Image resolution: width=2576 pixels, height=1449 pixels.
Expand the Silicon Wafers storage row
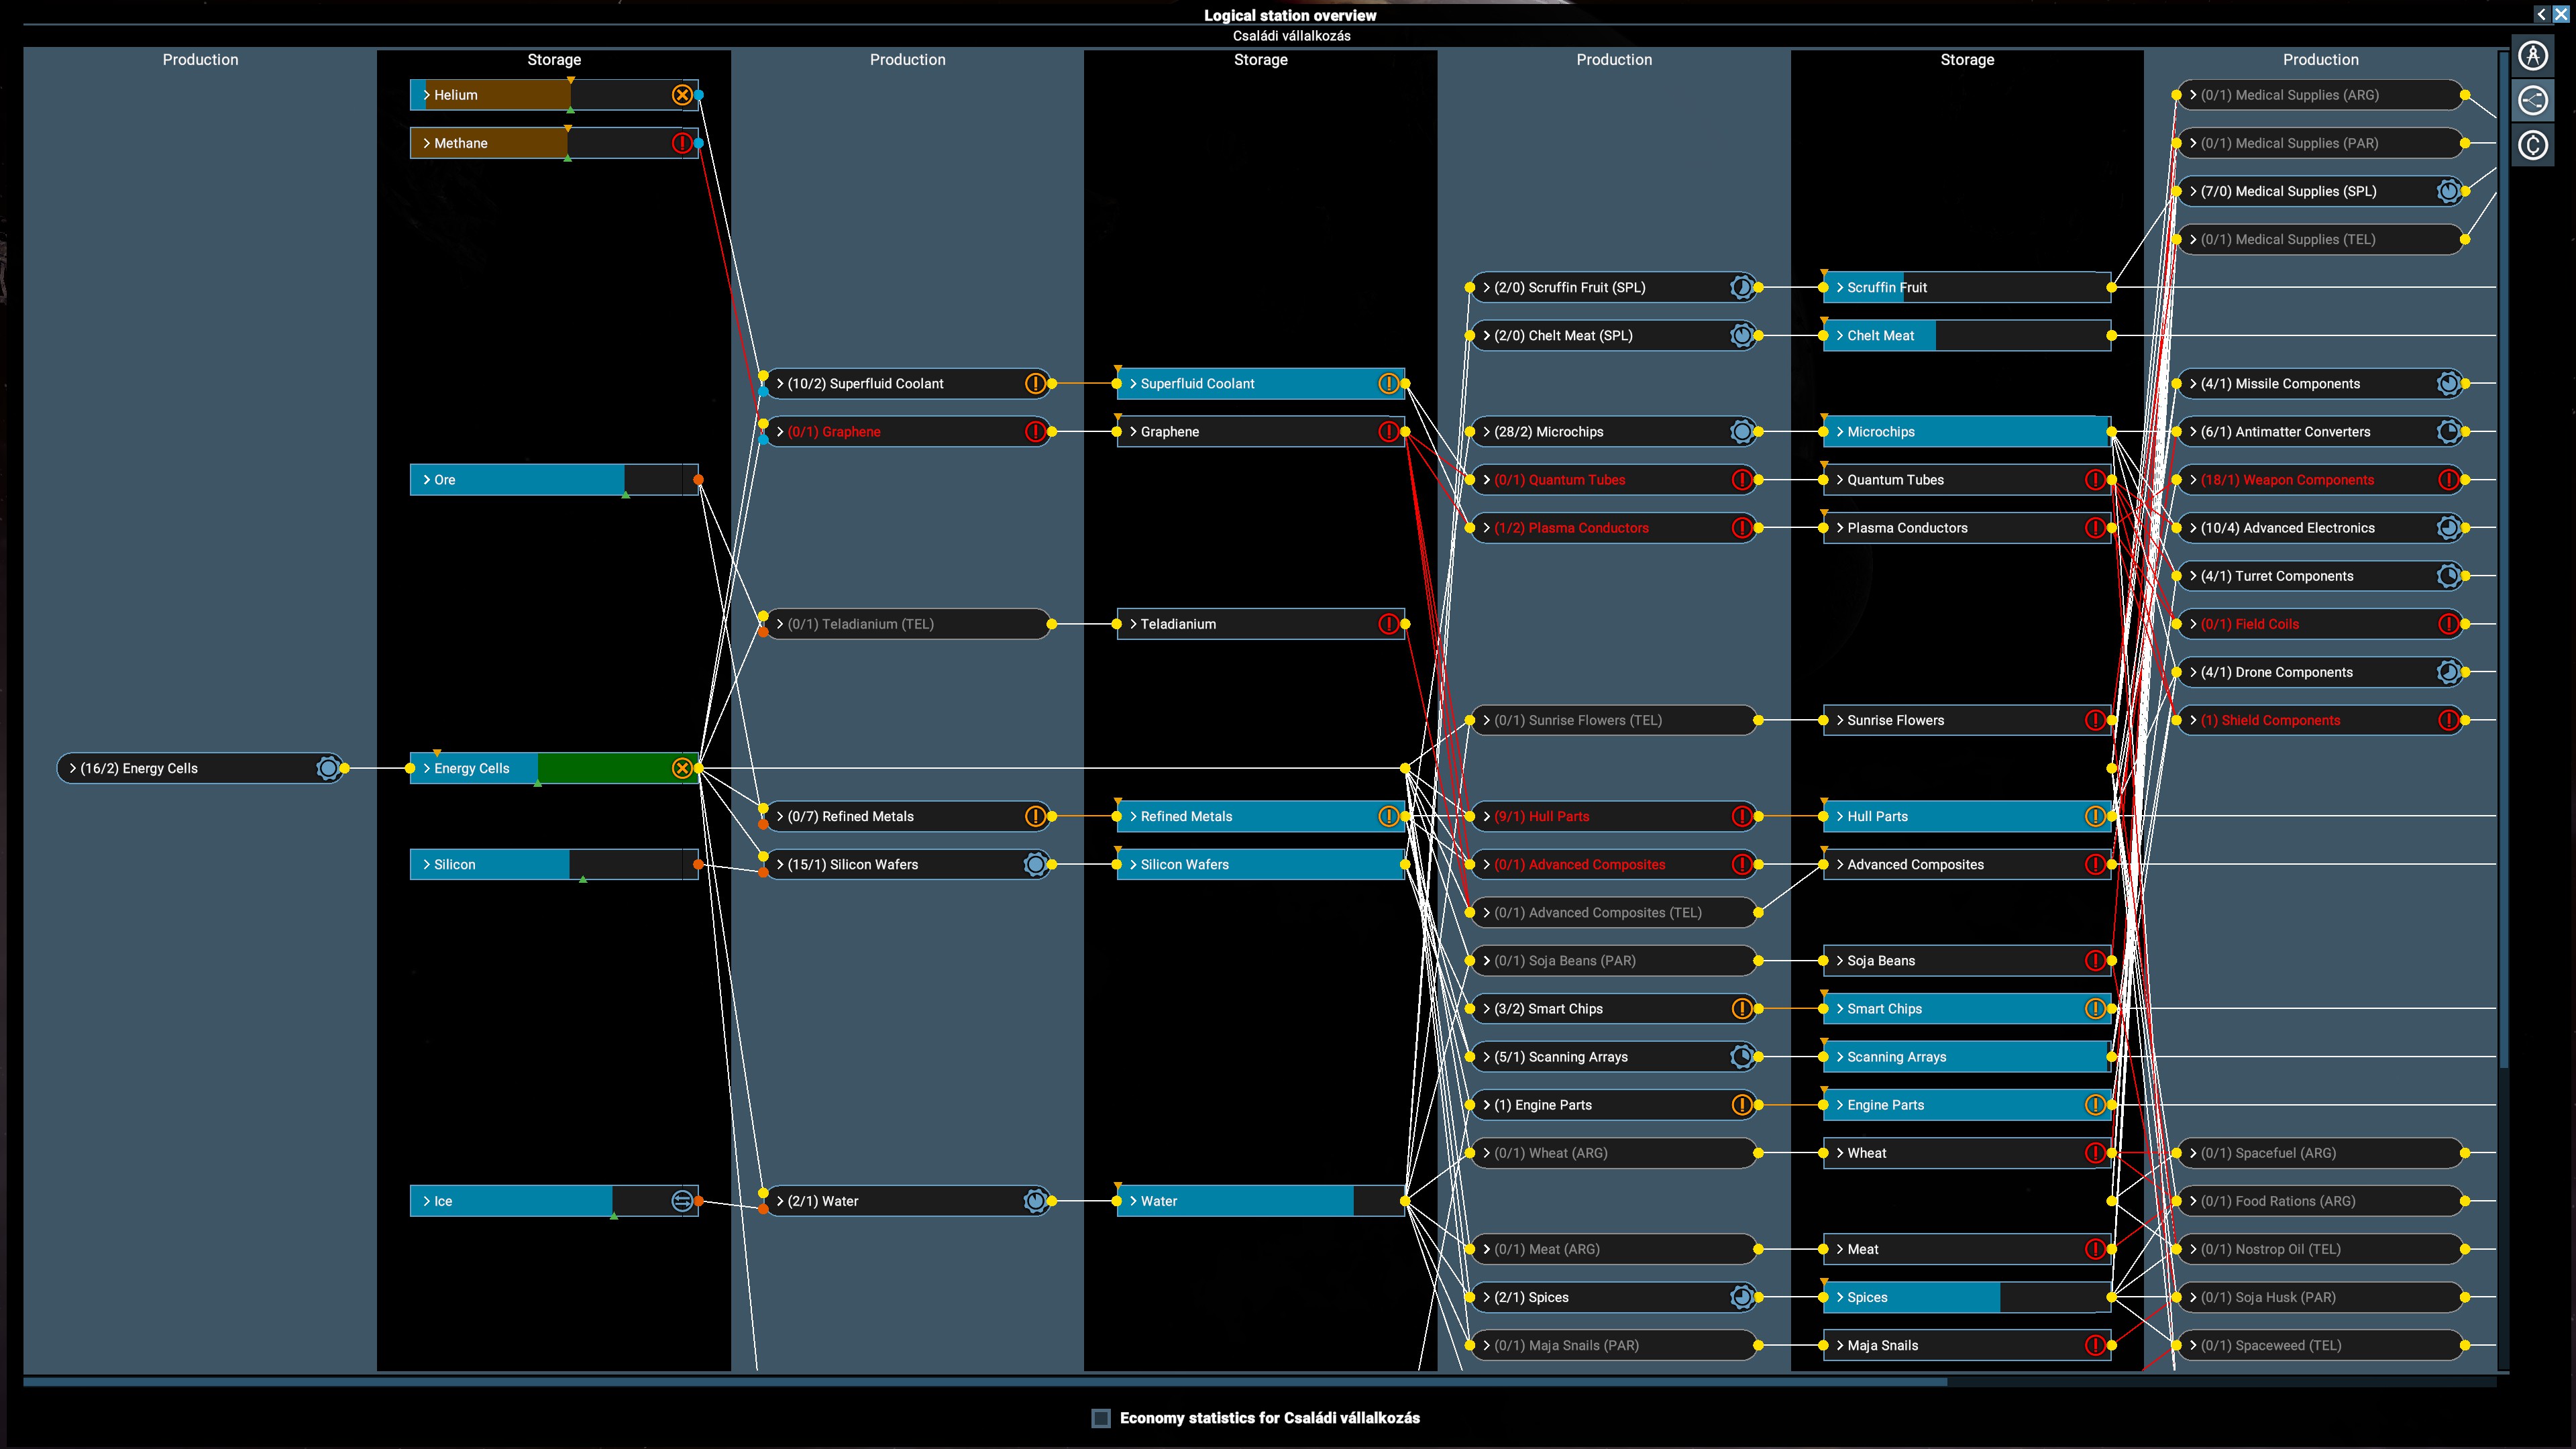pyautogui.click(x=1260, y=864)
